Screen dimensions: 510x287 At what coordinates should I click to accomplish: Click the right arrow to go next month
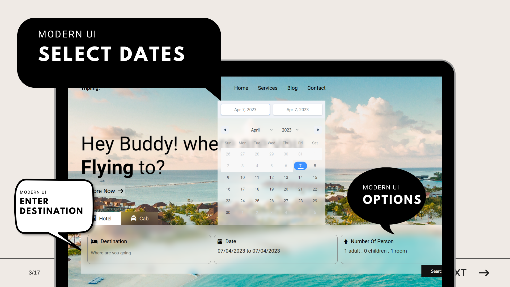click(x=318, y=130)
